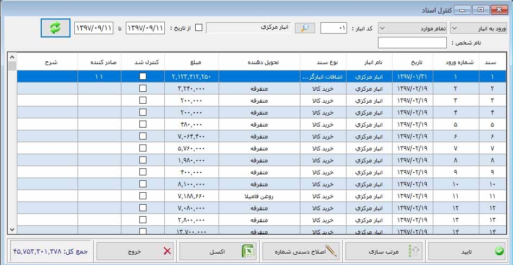513x265 pixels.
Task: Click the date ۱۳۹۷/۰۱/۳۱ cell
Action: click(412, 77)
